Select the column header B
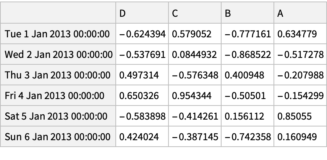The width and height of the screenshot is (327, 160). click(248, 13)
